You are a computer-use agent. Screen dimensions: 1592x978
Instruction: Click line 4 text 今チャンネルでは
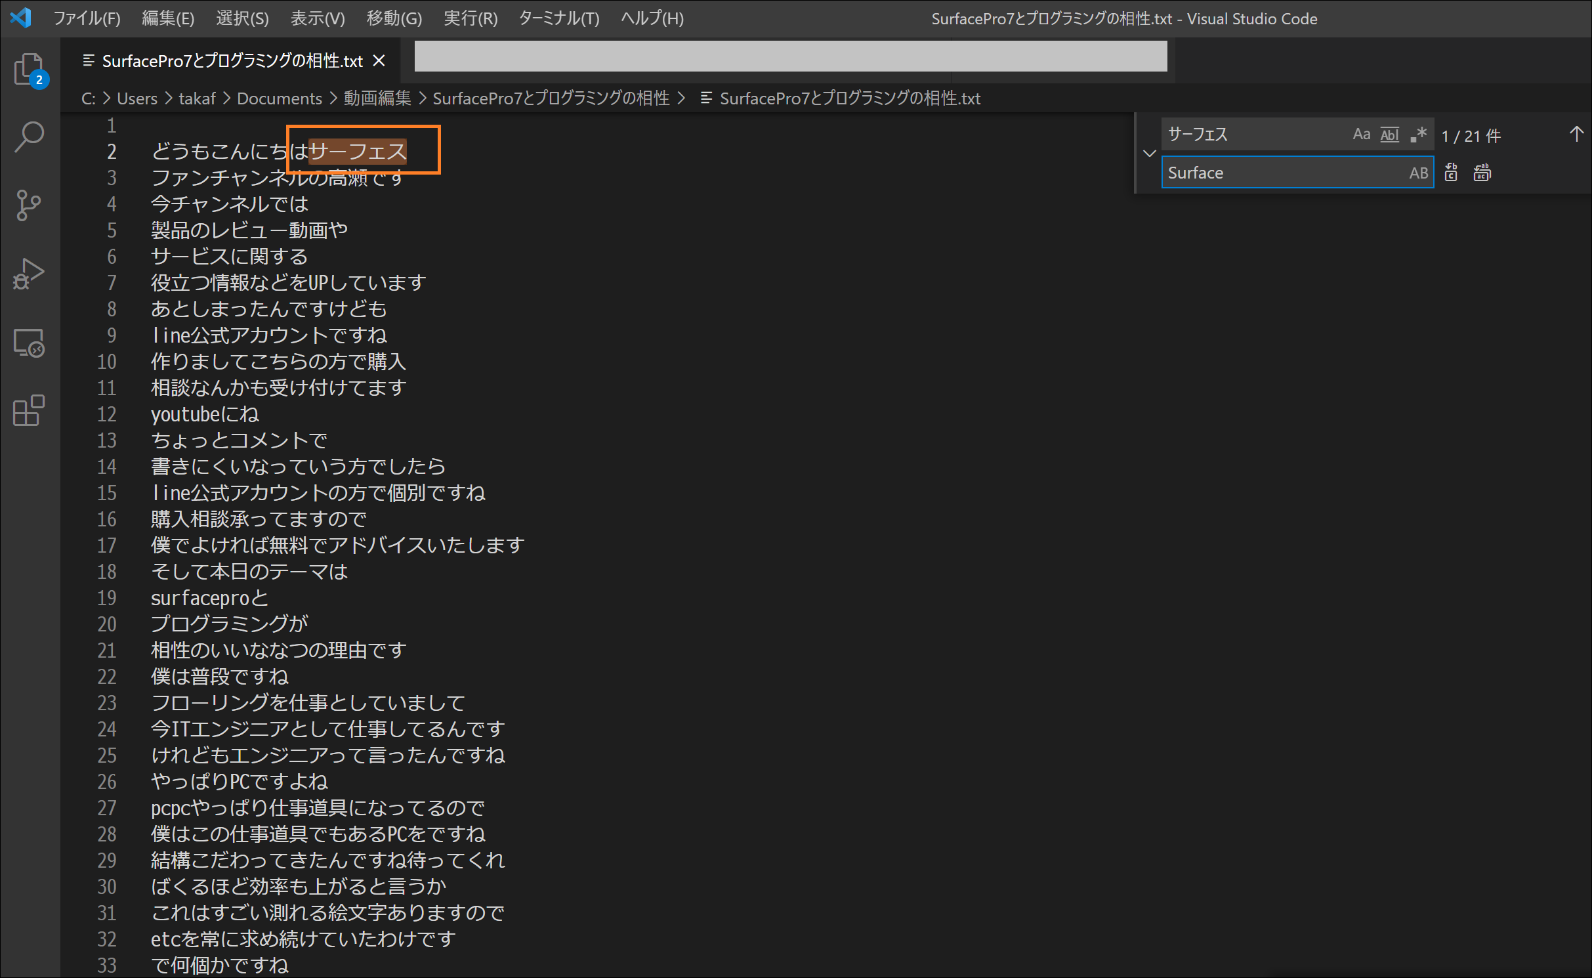(230, 204)
